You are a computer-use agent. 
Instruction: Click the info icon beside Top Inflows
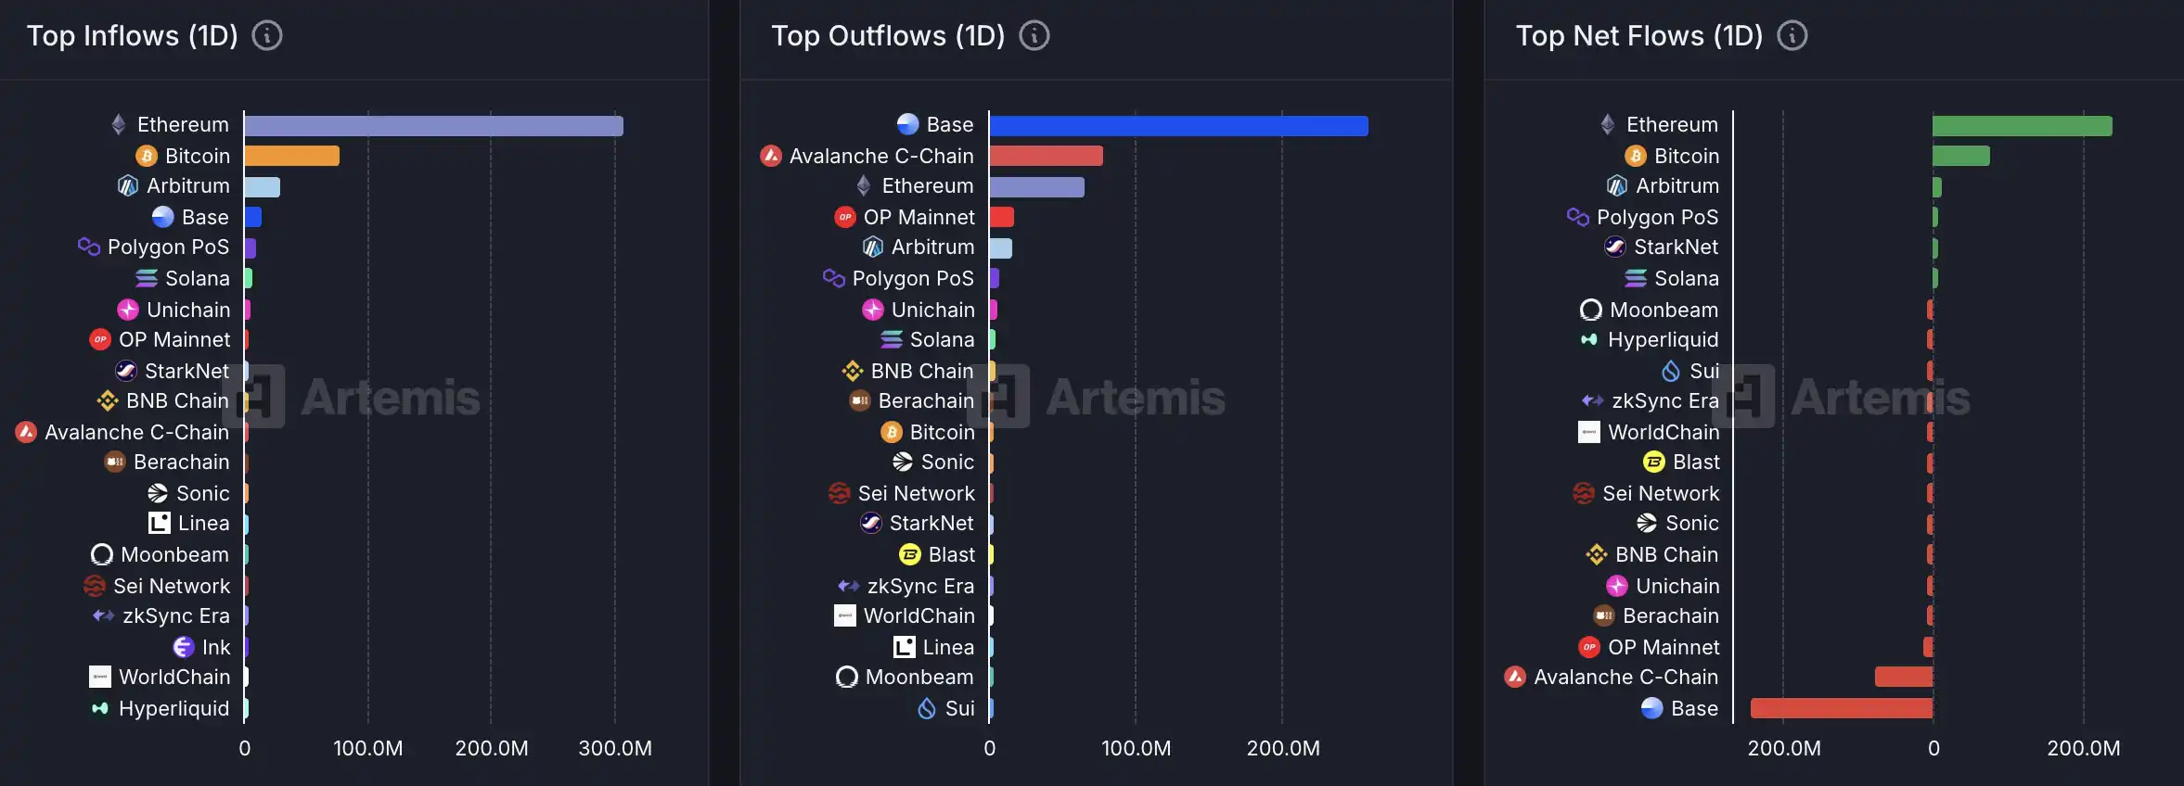(267, 36)
